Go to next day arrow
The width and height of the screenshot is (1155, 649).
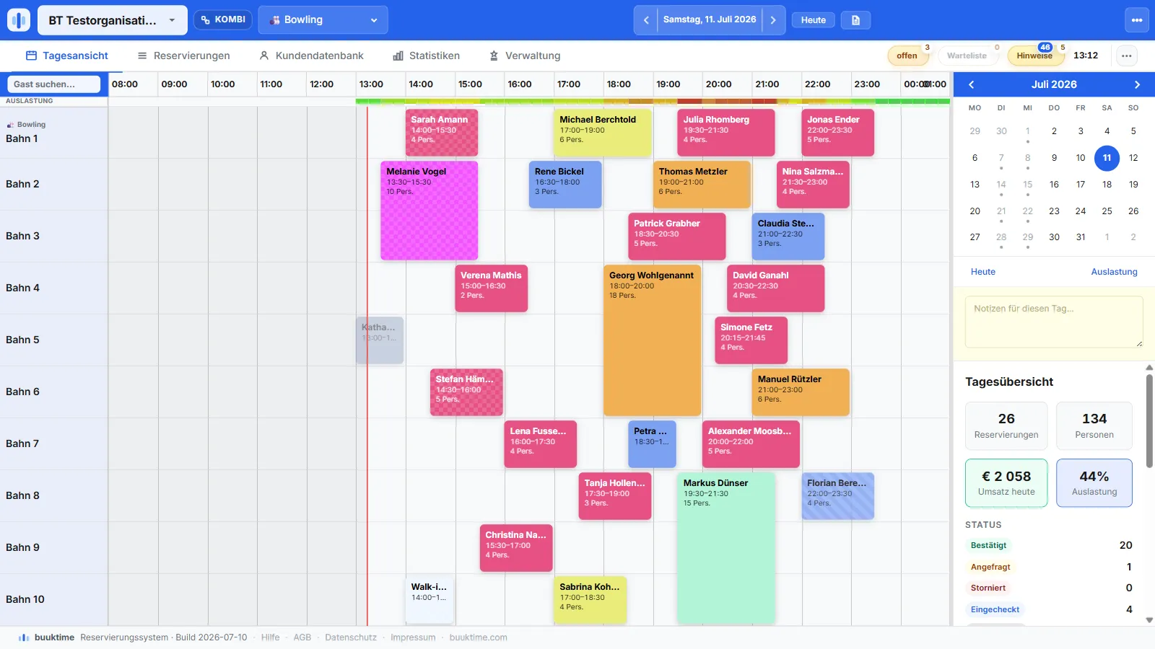pyautogui.click(x=773, y=20)
